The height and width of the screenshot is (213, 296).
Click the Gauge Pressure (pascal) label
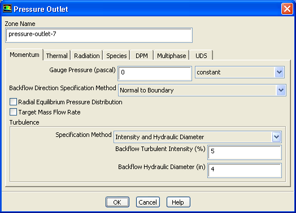pos(82,70)
